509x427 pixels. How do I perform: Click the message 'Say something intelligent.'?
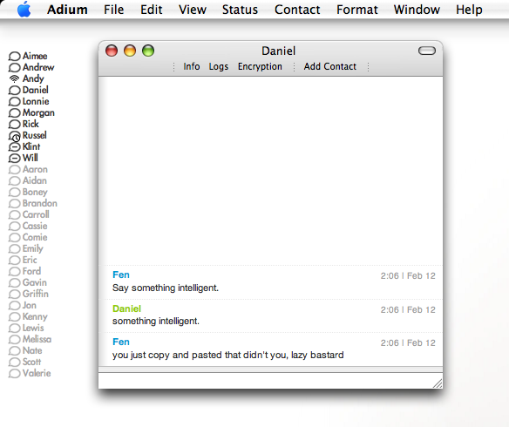166,288
